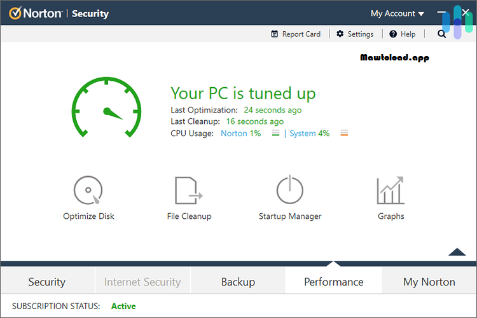Click the Norton checkmark logo

pos(15,13)
